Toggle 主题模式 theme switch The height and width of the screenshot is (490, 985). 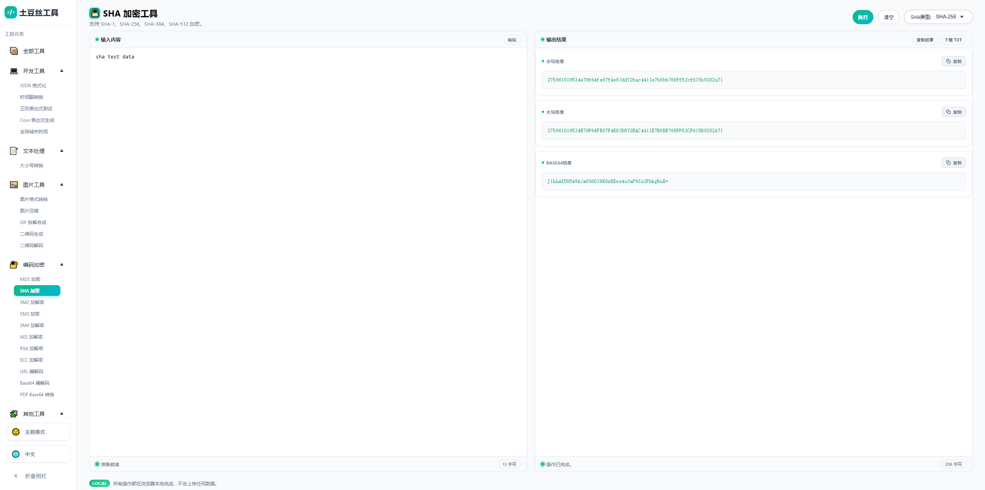coord(38,432)
